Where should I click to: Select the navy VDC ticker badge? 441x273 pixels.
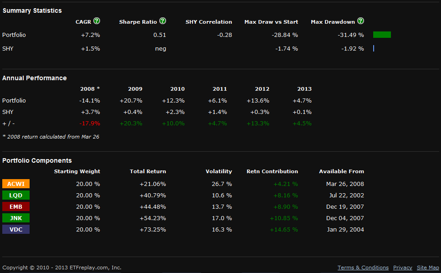coord(16,229)
